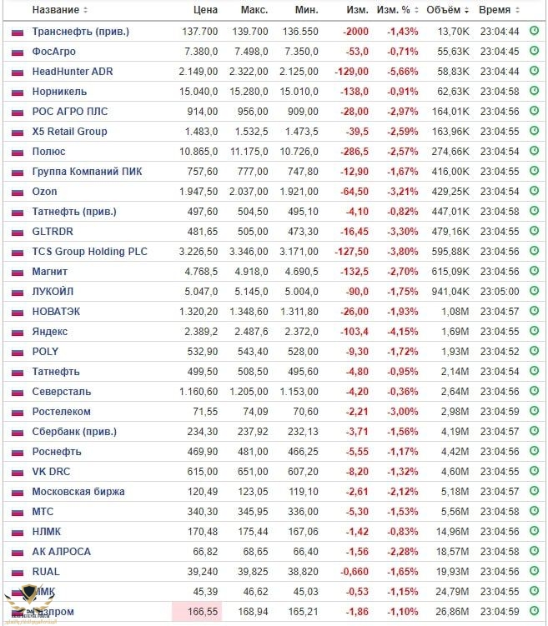Click the clock icon in the Магнит row

pos(535,271)
